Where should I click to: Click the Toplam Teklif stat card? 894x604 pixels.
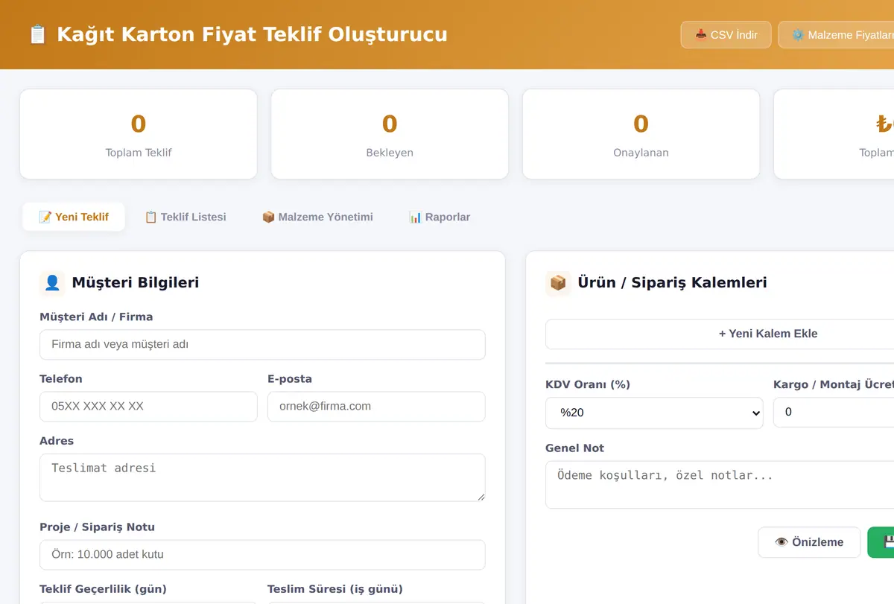tap(139, 134)
